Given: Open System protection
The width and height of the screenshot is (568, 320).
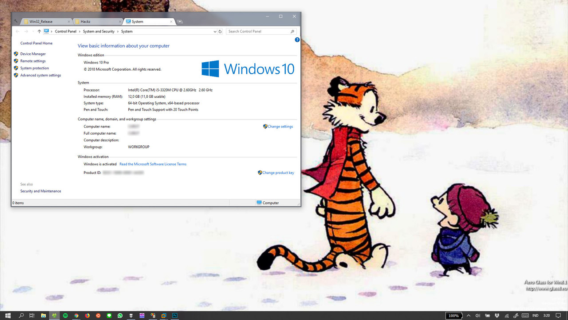Looking at the screenshot, I should (x=35, y=68).
